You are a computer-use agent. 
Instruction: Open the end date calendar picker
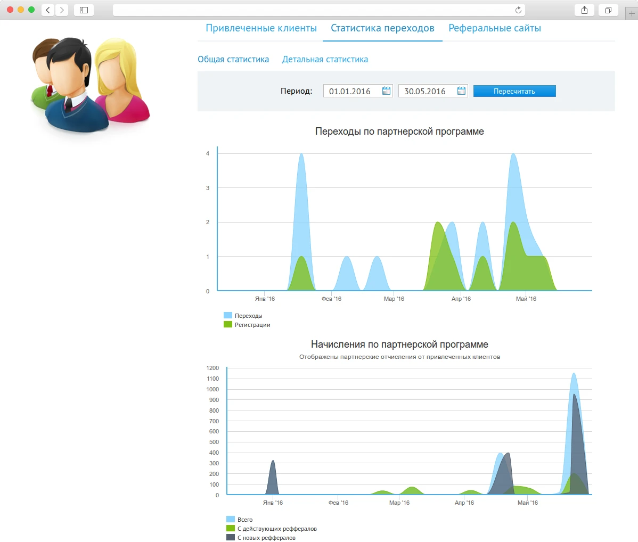click(462, 91)
